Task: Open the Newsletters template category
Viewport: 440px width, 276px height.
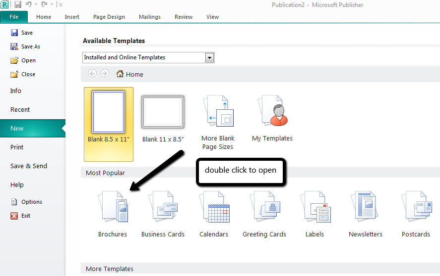Action: tap(366, 214)
